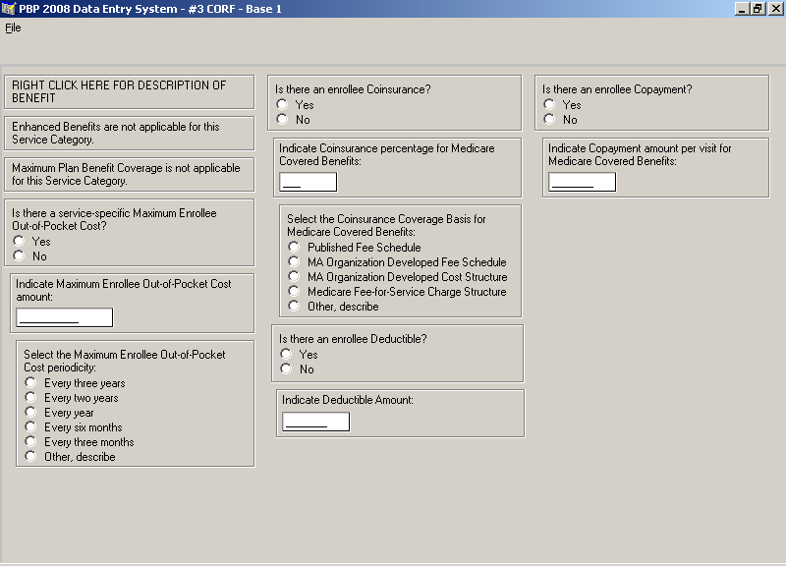Click the PBP app icon in title bar
786x566 pixels.
[9, 9]
